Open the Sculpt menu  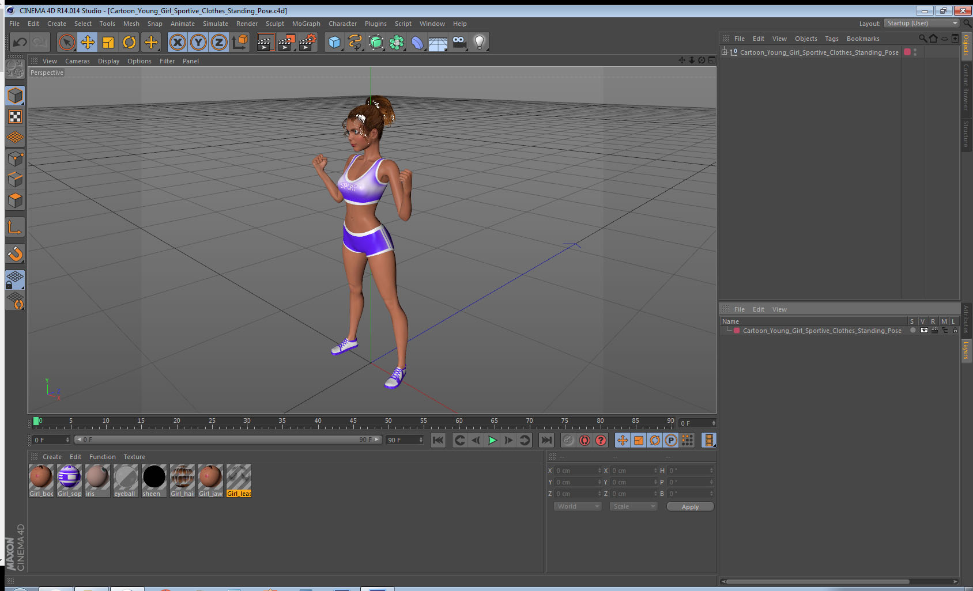274,24
